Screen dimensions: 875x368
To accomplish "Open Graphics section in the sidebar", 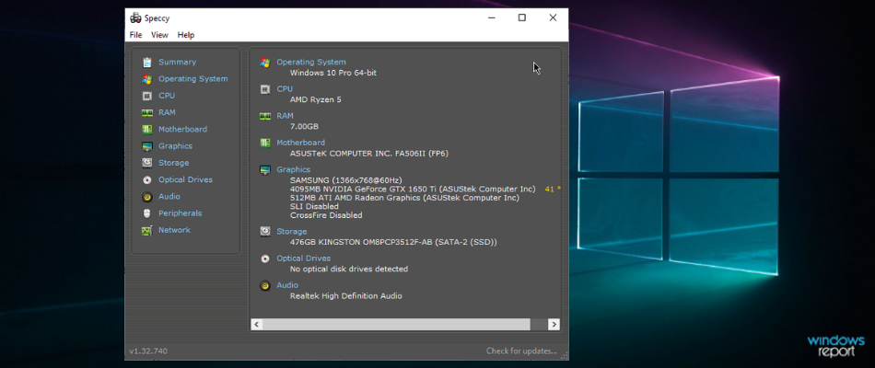I will coord(175,146).
